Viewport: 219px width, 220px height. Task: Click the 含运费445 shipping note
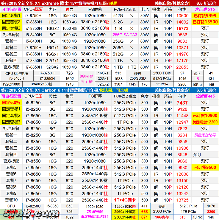(x=205, y=96)
